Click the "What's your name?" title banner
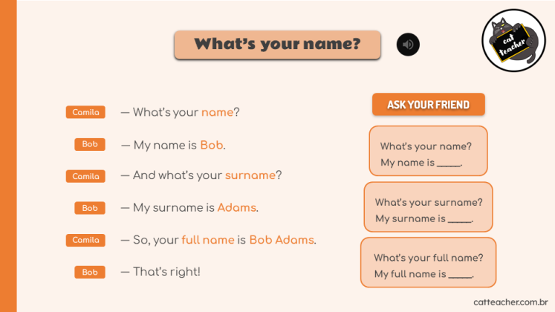This screenshot has height=312, width=555. pyautogui.click(x=277, y=45)
